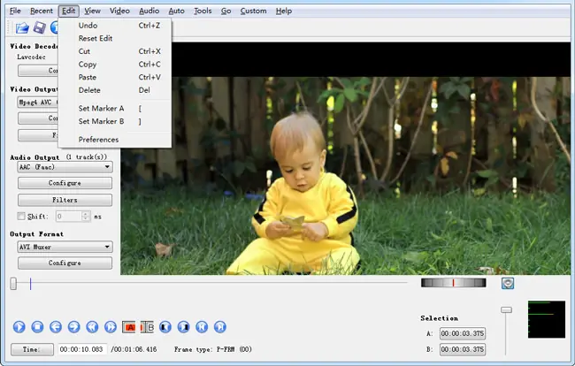Click the Selection A timestamp button
The width and height of the screenshot is (575, 366).
click(x=463, y=333)
